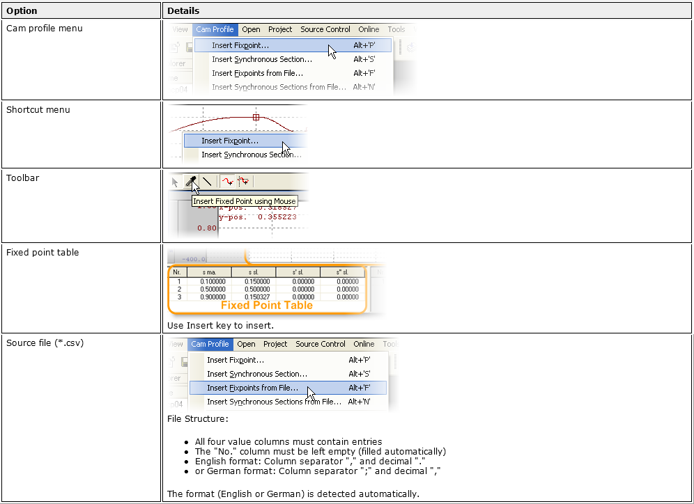694x504 pixels.
Task: Click the orange Fixed Point Table label
Action: pyautogui.click(x=267, y=306)
